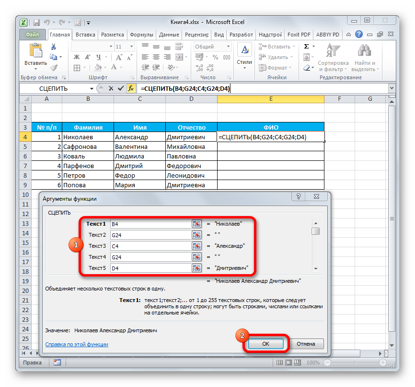This screenshot has width=415, height=387.
Task: Cancel formula entry with the X icon
Action: click(111, 89)
